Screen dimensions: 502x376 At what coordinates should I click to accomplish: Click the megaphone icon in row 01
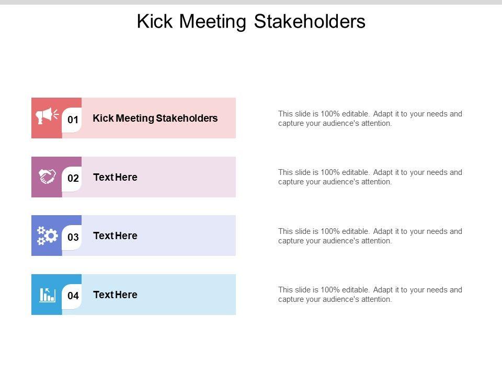48,115
